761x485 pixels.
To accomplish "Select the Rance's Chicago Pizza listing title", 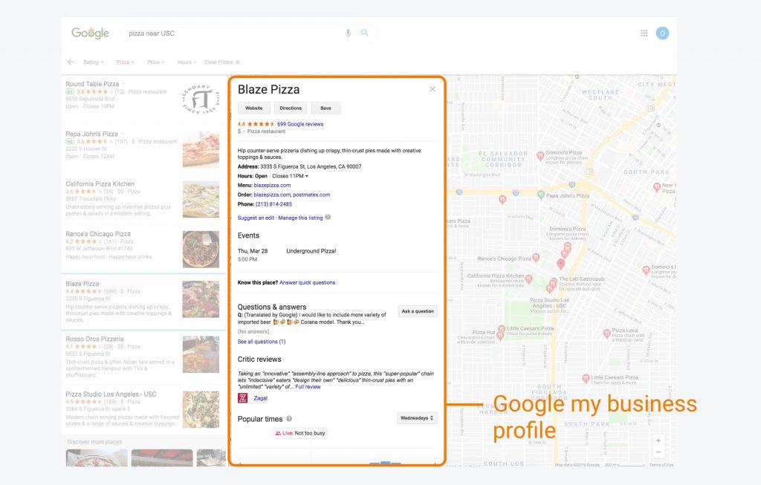I will (98, 234).
